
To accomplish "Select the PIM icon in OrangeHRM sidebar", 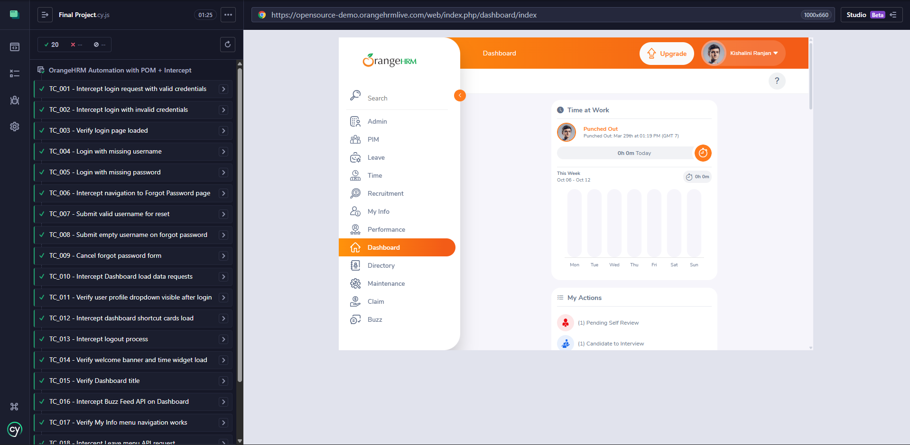I will pyautogui.click(x=355, y=139).
